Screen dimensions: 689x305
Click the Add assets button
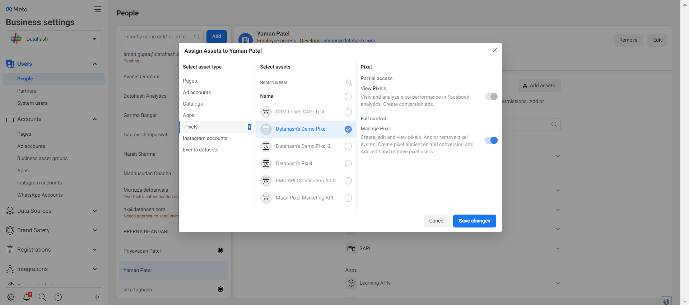click(539, 86)
